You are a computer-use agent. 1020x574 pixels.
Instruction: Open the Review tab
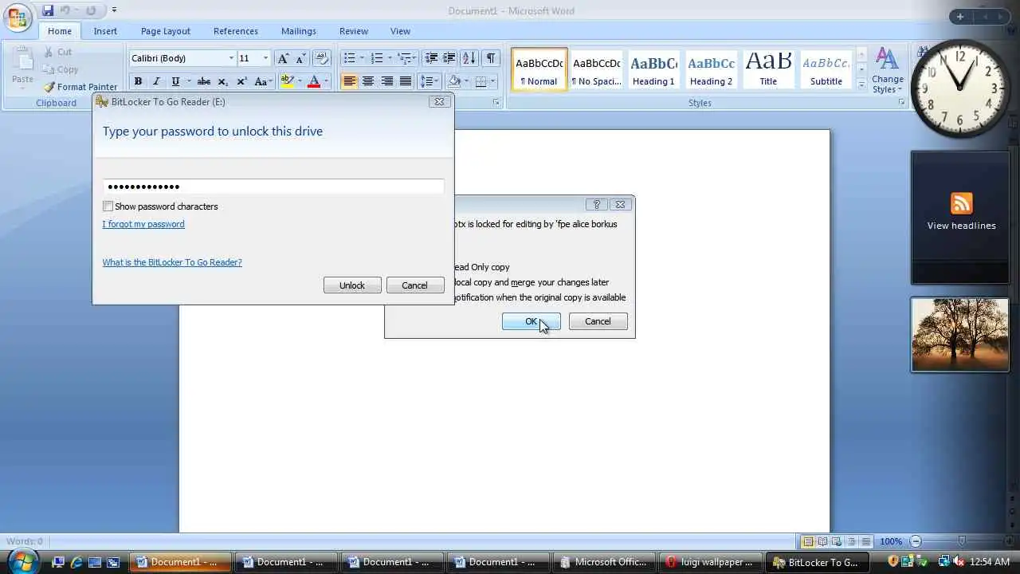click(x=354, y=31)
